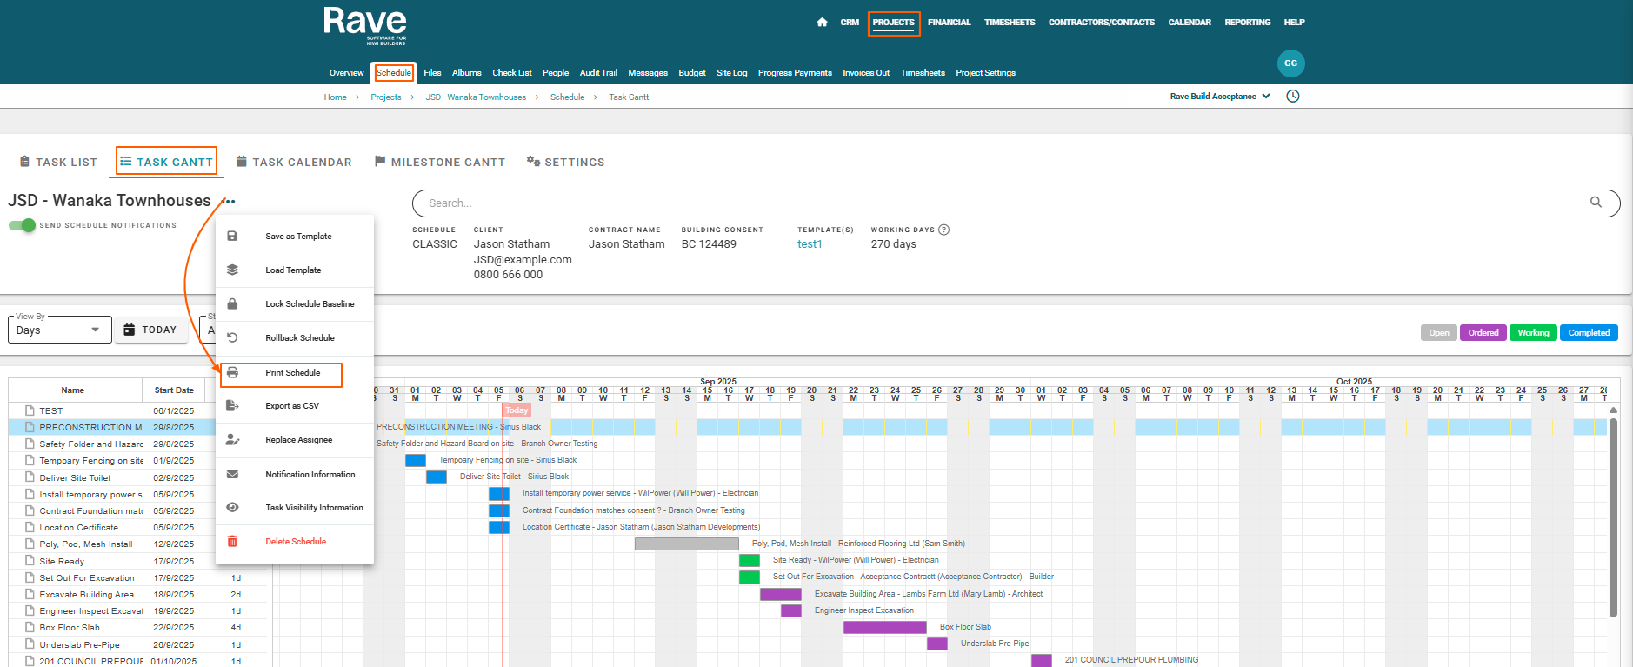Open the Contractors/Contacts top menu
The width and height of the screenshot is (1633, 667).
coord(1101,23)
